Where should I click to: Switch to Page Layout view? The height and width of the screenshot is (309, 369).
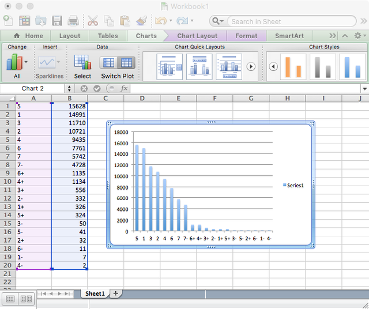pos(27,299)
